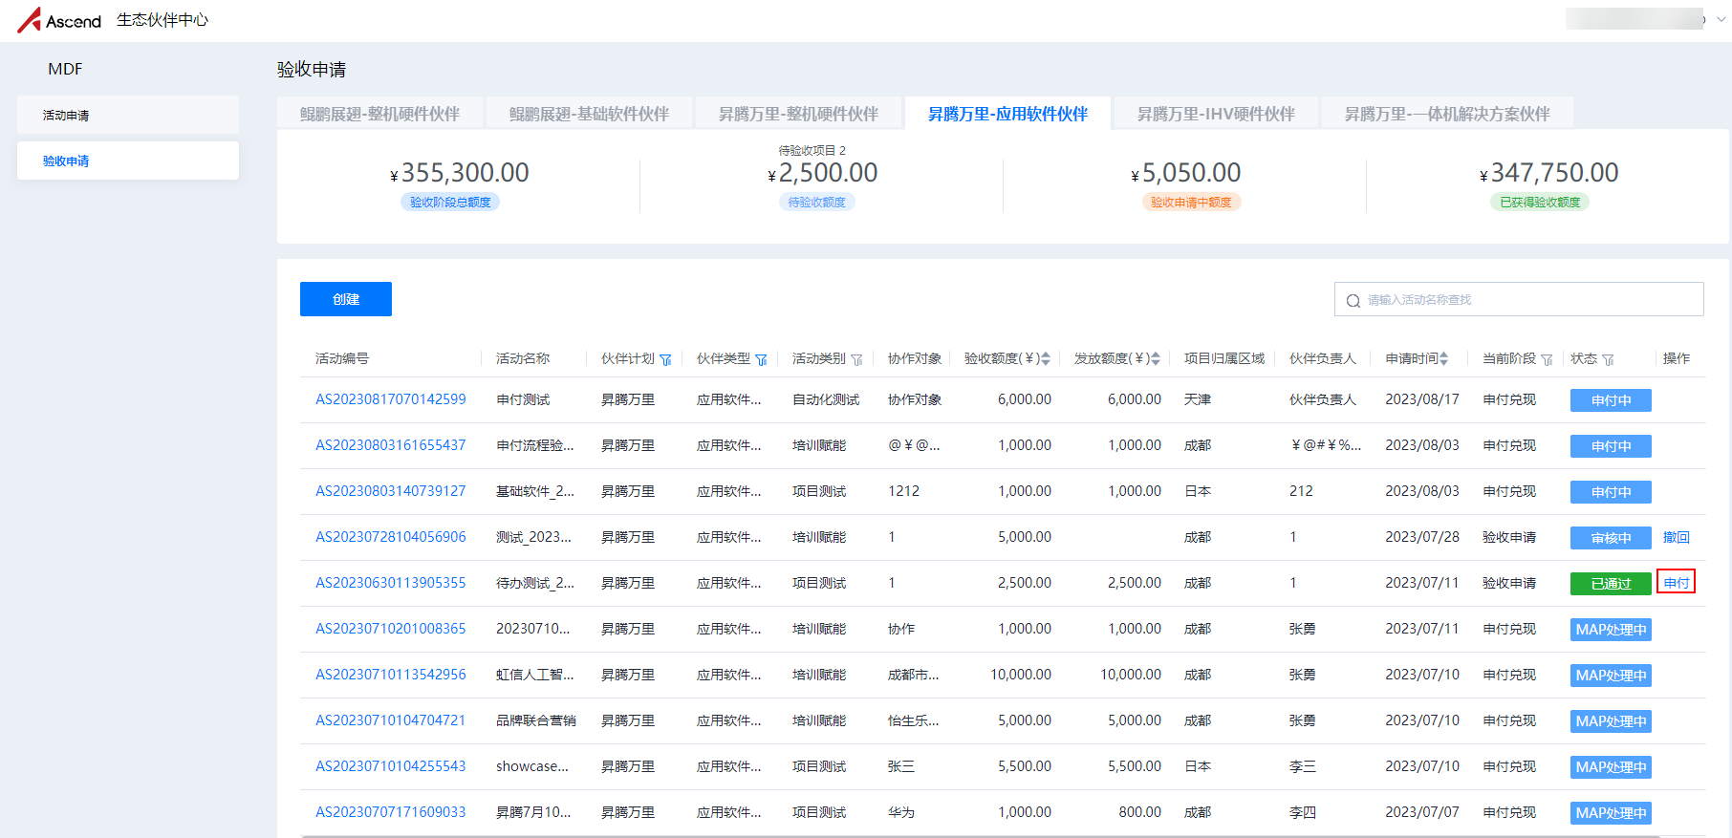1732x838 pixels.
Task: Open record AS20230630113905355
Action: click(x=391, y=583)
